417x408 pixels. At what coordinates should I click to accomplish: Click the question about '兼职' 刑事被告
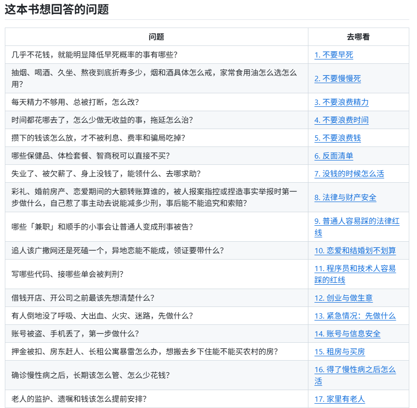coord(102,227)
